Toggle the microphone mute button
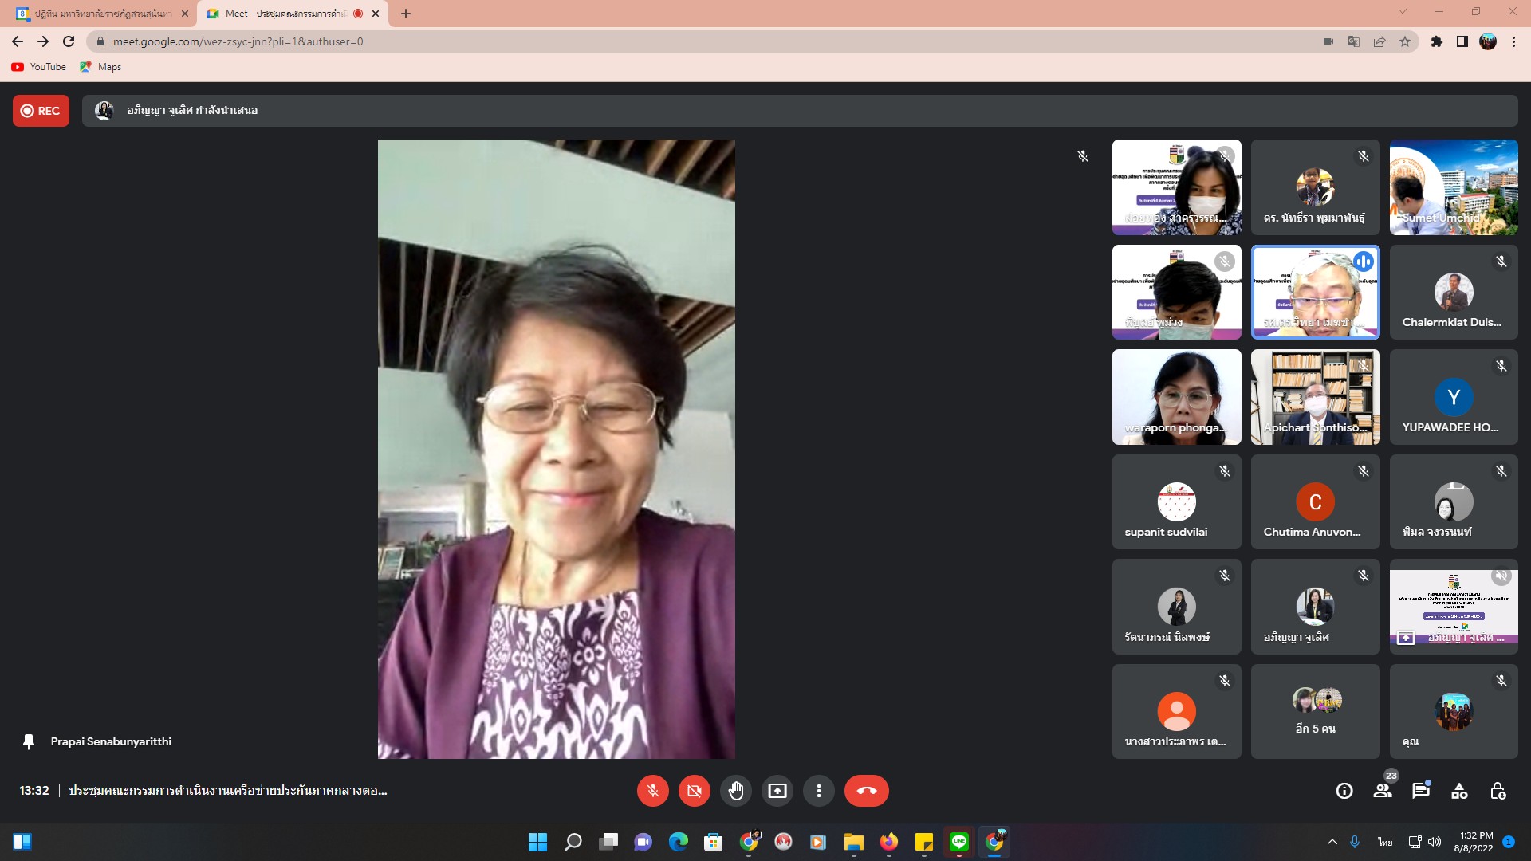This screenshot has width=1531, height=861. pos(652,791)
